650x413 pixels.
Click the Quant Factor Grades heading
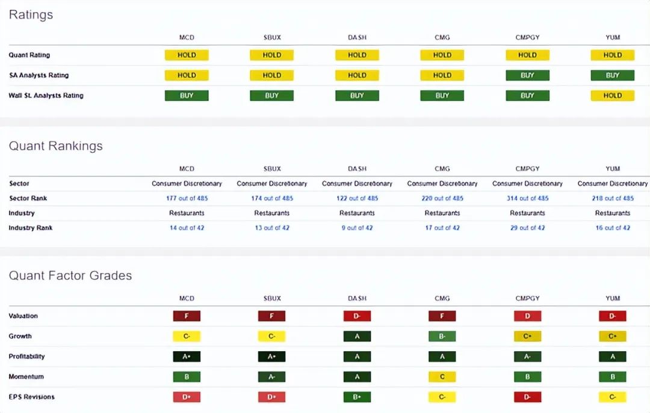click(70, 275)
